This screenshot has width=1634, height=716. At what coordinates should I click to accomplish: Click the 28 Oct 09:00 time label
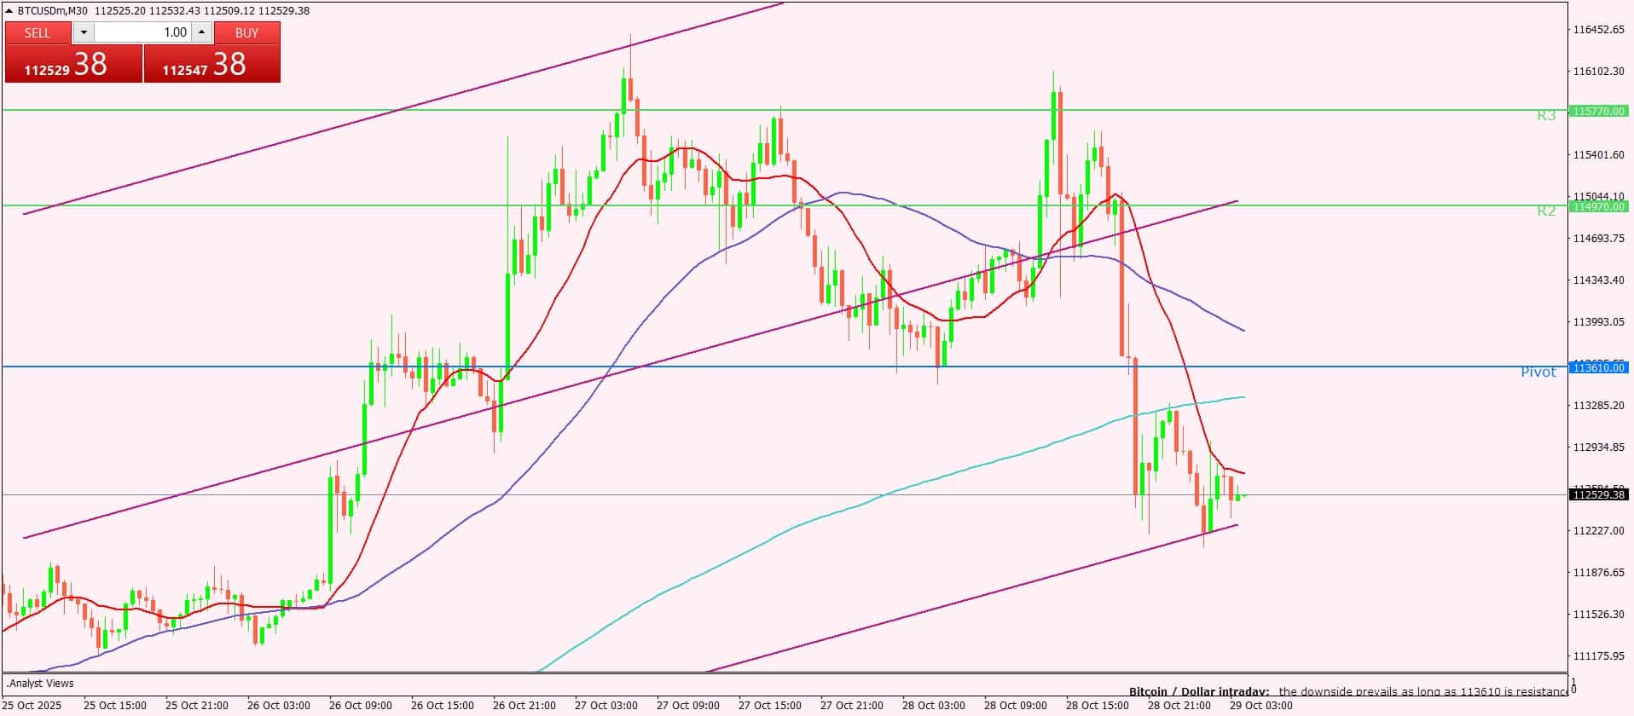[1016, 706]
